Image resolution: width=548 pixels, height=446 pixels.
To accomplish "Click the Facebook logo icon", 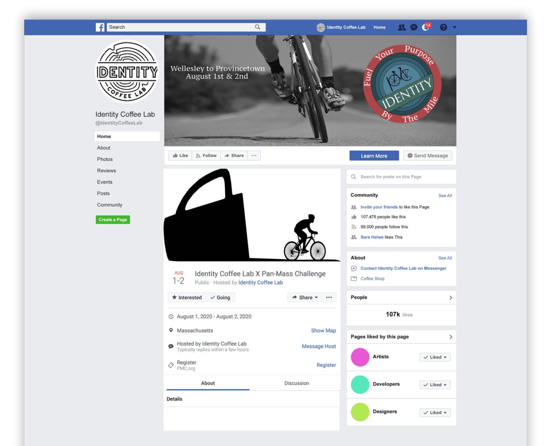I will [x=100, y=27].
